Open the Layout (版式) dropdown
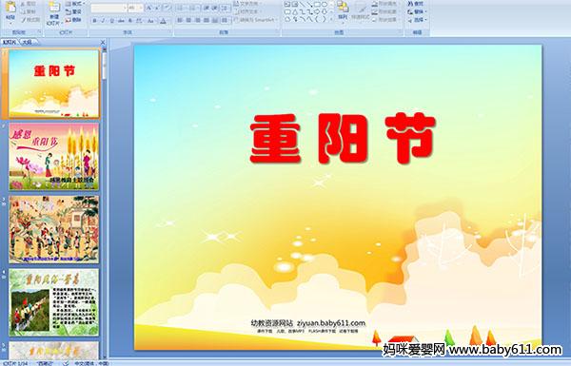 coord(74,4)
